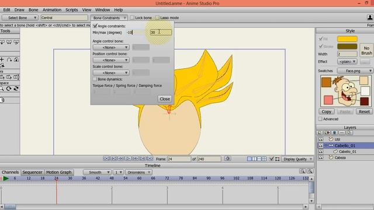Click the New Layer icon in Layers
Viewport: 374px width, 210px height.
tap(320, 132)
